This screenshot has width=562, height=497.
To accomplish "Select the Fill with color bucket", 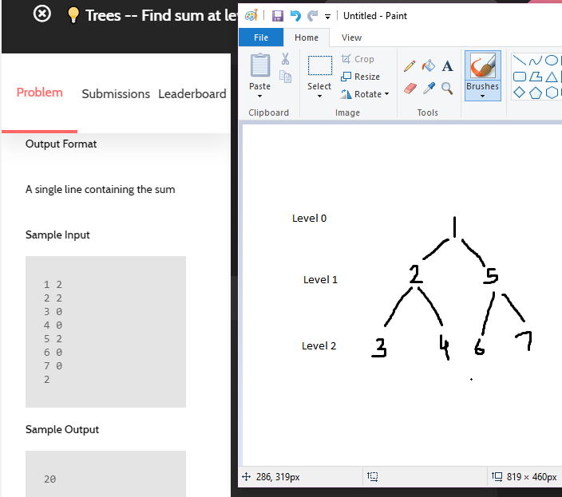I will pyautogui.click(x=429, y=65).
